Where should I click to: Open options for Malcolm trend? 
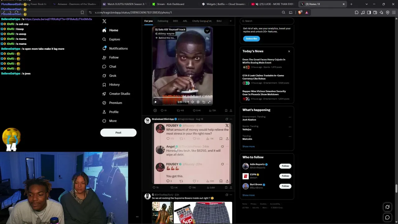coord(290,137)
